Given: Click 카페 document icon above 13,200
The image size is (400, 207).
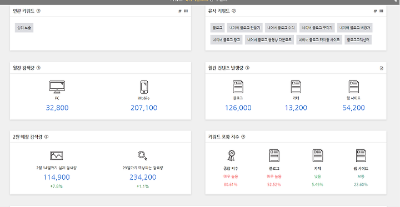Looking at the screenshot, I should (x=296, y=87).
